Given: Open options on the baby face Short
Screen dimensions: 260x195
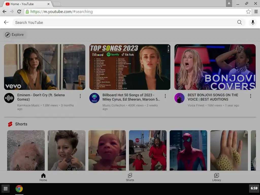Looking at the screenshot, I should 123,134.
